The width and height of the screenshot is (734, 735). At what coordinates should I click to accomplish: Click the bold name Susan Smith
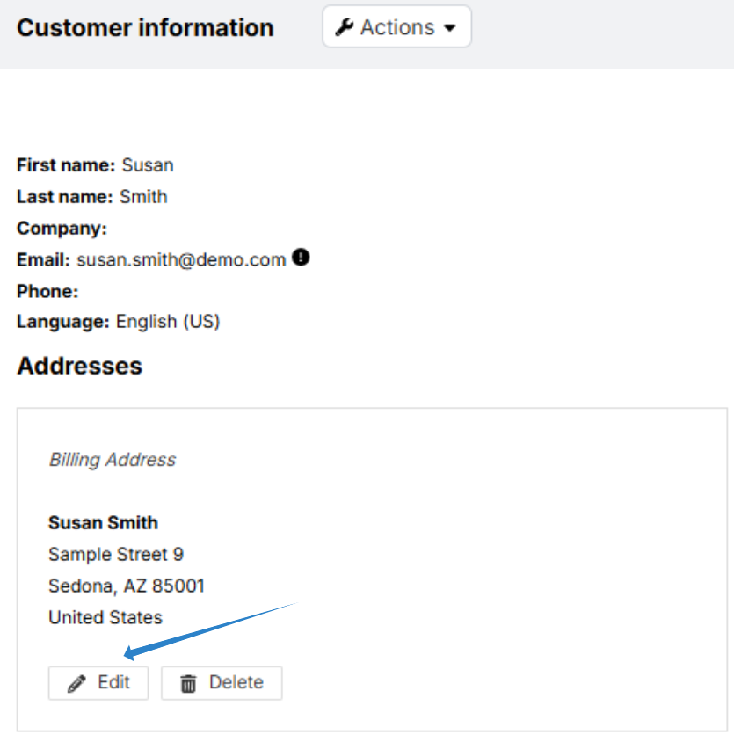point(103,522)
